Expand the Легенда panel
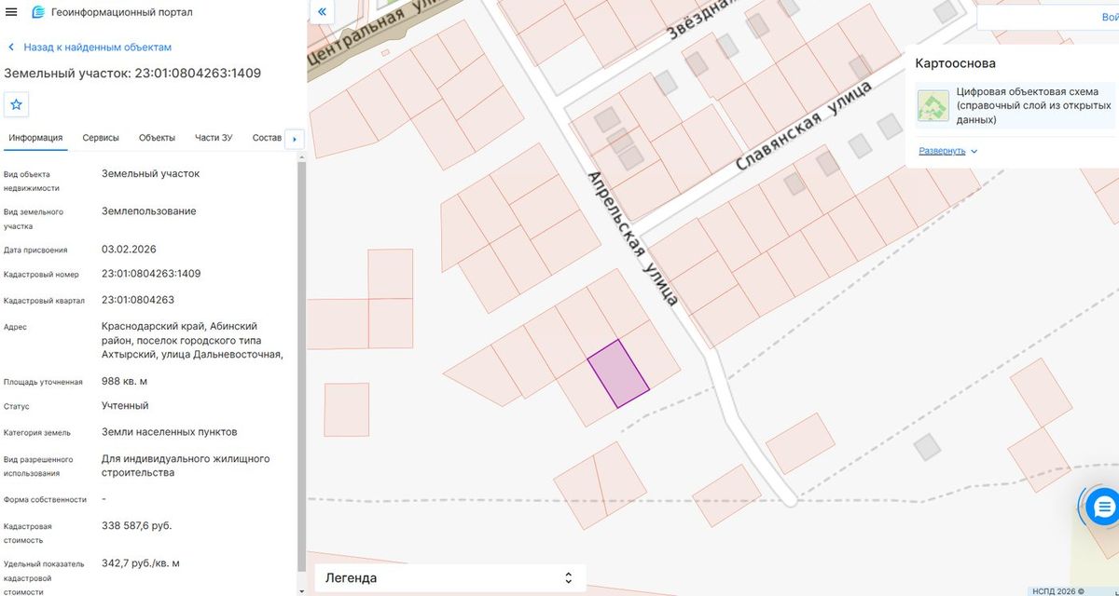This screenshot has height=596, width=1119. point(450,578)
